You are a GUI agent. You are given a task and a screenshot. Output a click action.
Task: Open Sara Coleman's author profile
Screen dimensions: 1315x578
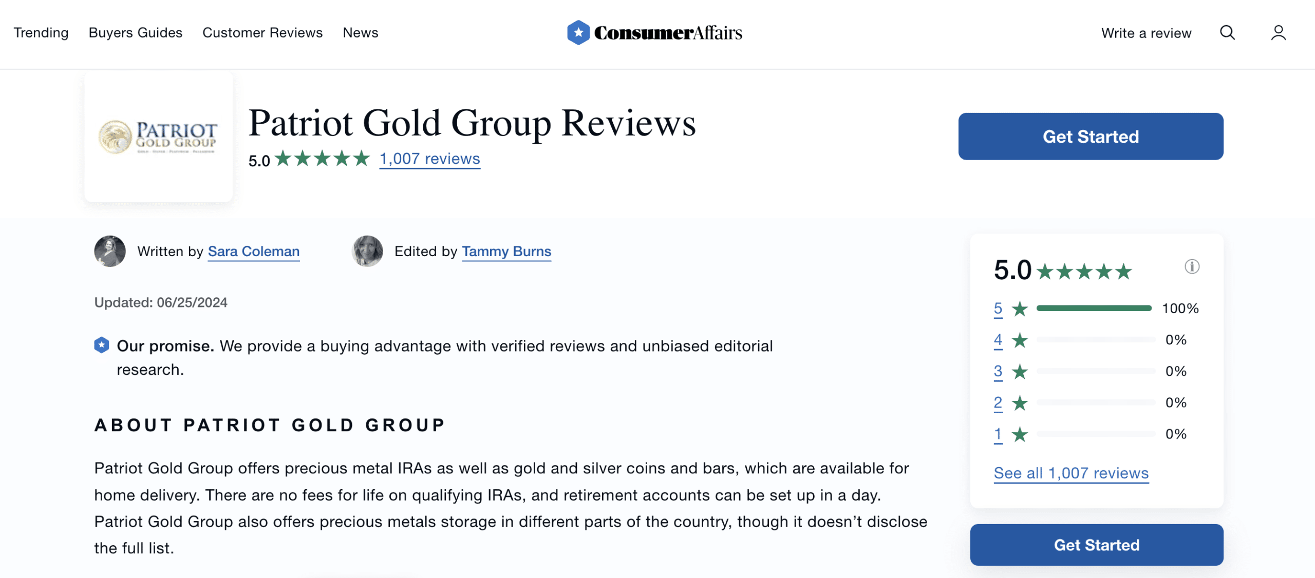[253, 252]
